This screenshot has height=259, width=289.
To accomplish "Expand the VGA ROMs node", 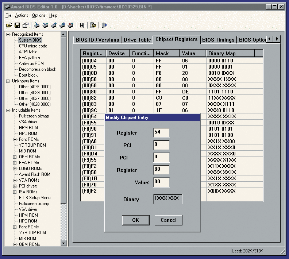I will tap(15, 180).
